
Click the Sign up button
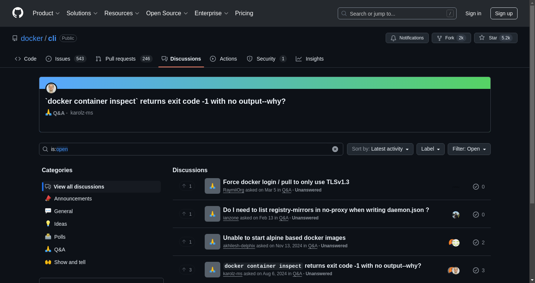[x=504, y=13]
